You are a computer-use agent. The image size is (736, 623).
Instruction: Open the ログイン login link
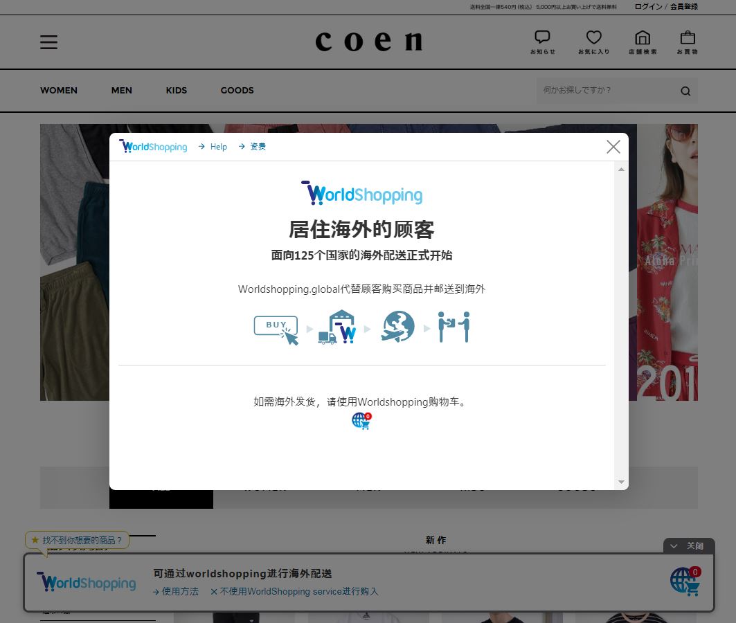648,6
